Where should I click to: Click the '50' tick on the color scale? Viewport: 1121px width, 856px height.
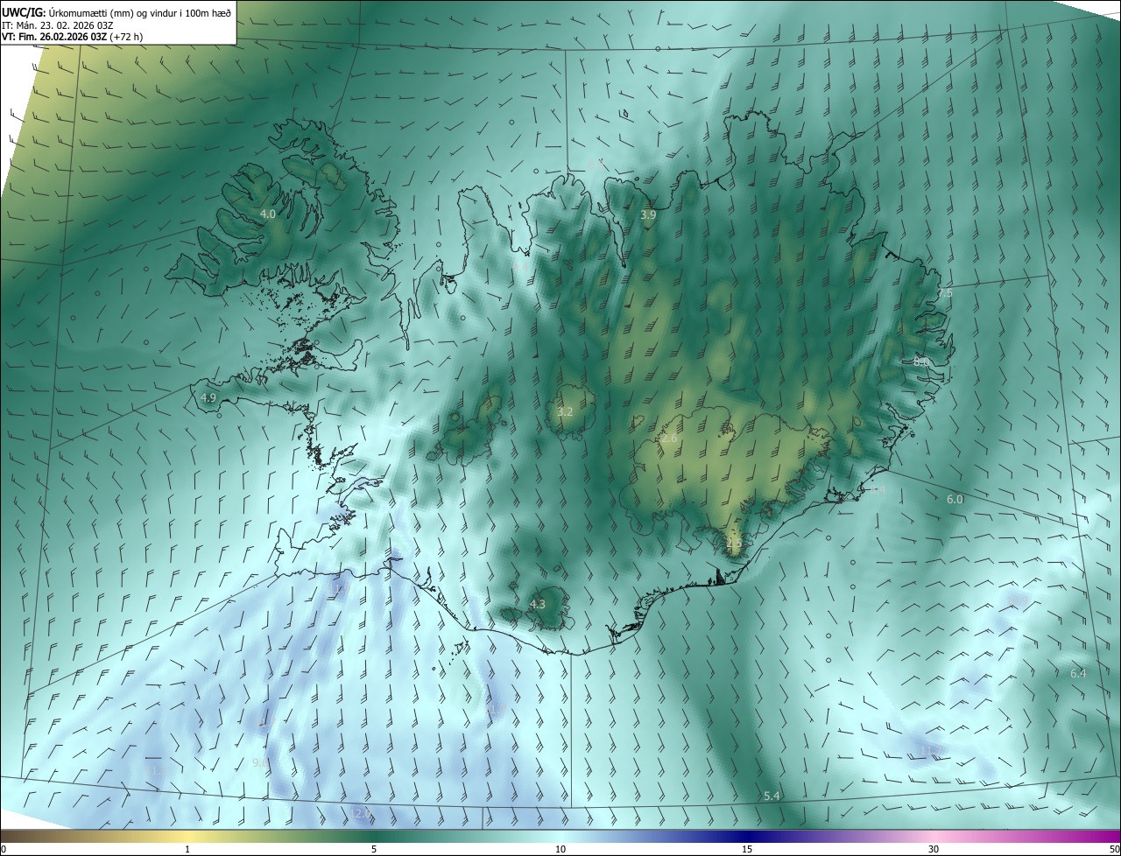(1114, 850)
